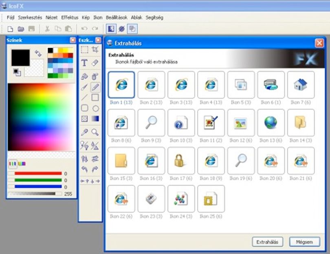Image resolution: width=330 pixels, height=254 pixels.
Task: Select the Ikon 17 padlock thumbnail
Action: point(181,161)
